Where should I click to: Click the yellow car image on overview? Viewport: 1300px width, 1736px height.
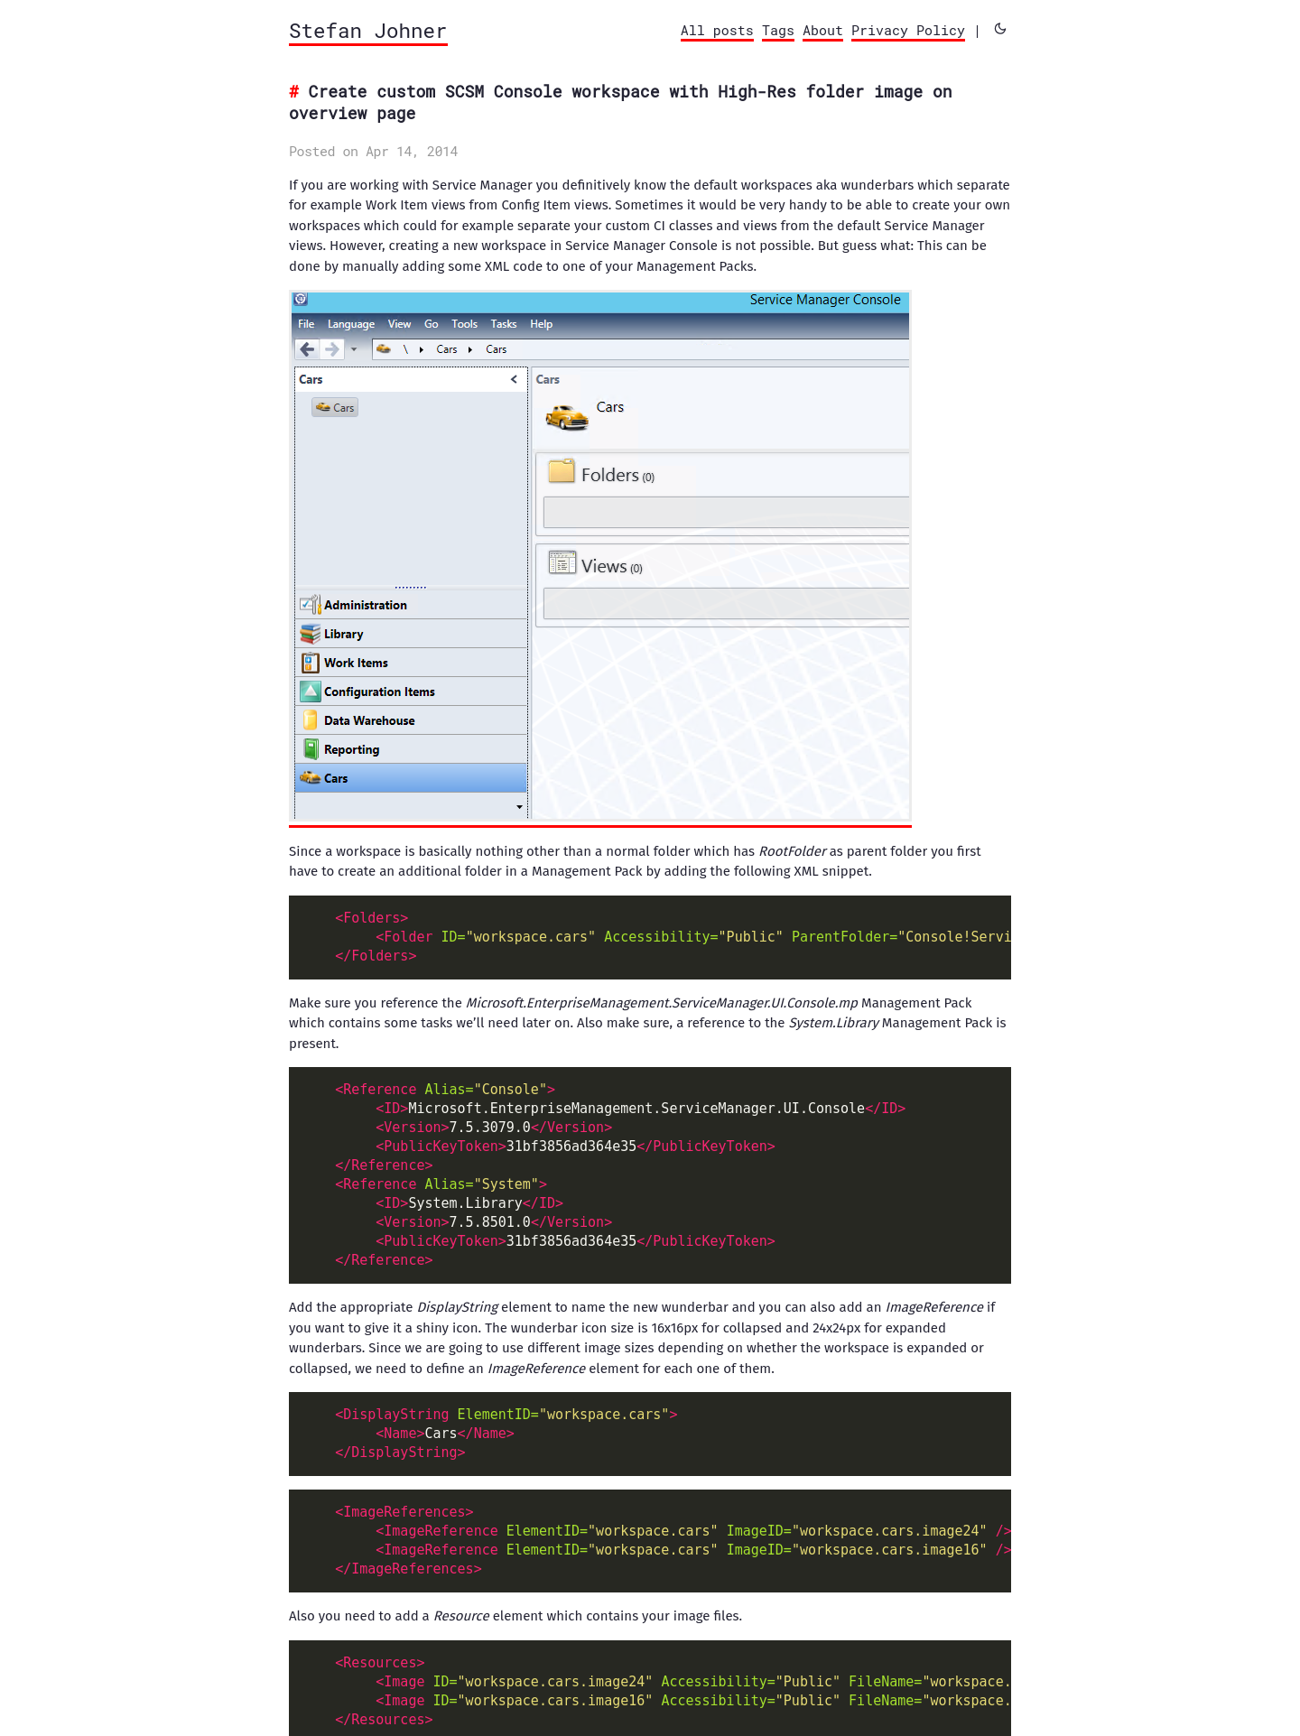coord(566,417)
